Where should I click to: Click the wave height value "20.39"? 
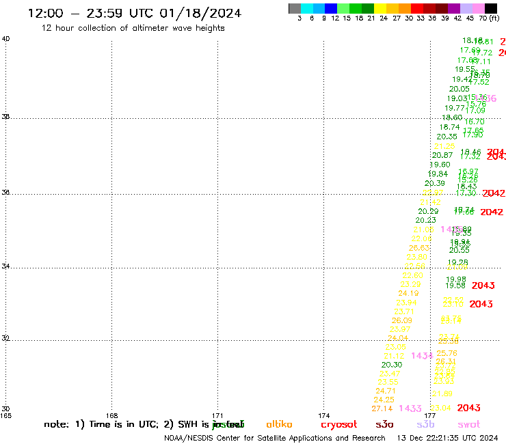(435, 183)
